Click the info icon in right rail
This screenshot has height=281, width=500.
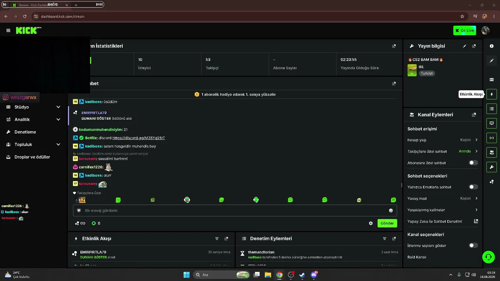coord(491,46)
